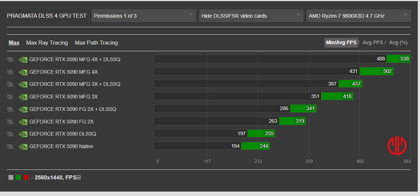Switch to Avg (%) view mode

click(398, 42)
